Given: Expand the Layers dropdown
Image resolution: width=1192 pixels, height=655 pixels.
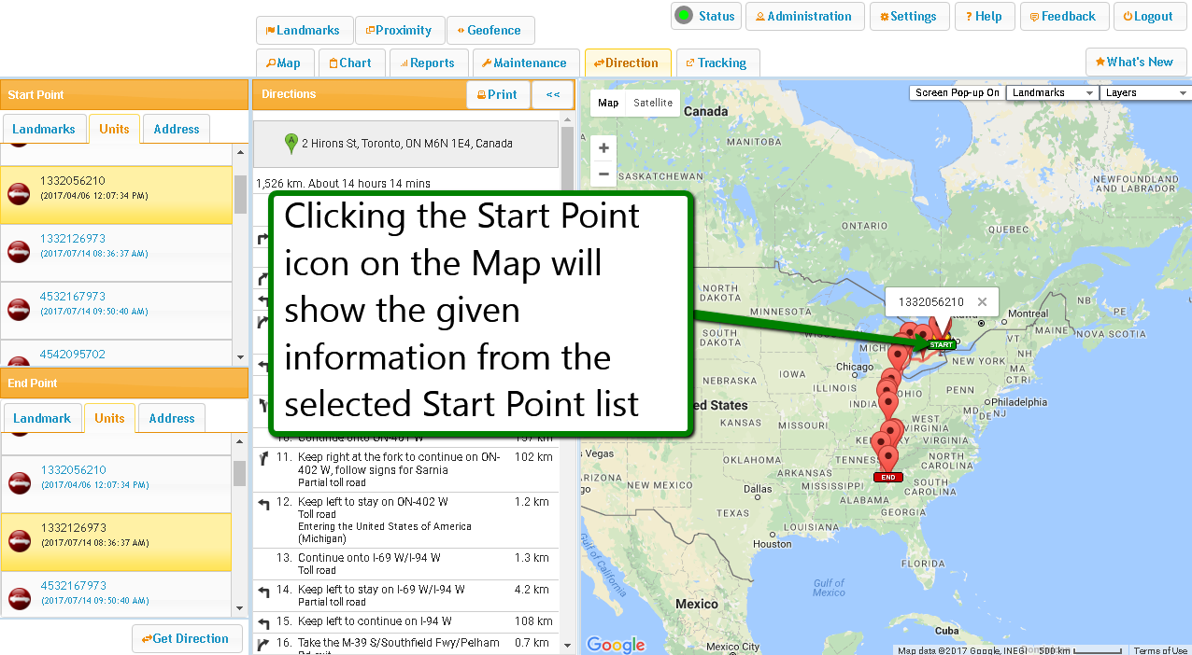Looking at the screenshot, I should point(1144,93).
